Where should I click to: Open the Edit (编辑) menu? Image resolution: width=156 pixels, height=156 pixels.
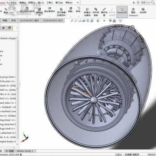(22, 2)
